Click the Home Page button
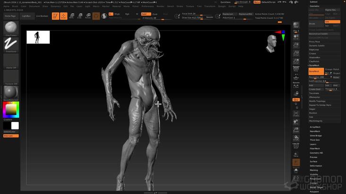The image size is (346, 194). tap(10, 16)
